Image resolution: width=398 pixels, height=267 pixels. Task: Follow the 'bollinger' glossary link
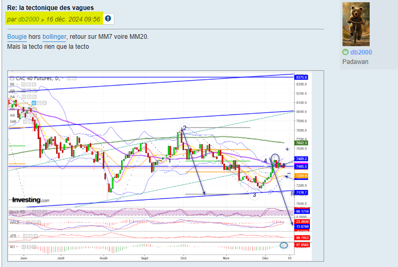click(x=55, y=37)
